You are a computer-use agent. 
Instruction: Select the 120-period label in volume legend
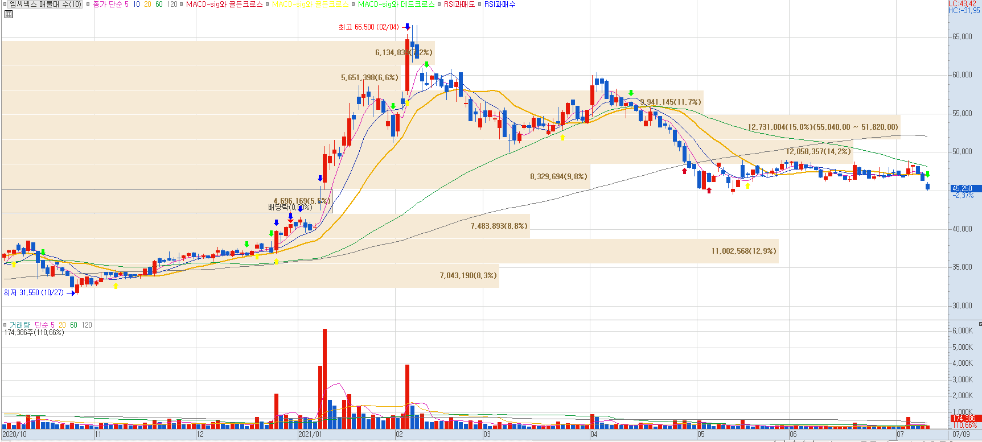pyautogui.click(x=87, y=325)
